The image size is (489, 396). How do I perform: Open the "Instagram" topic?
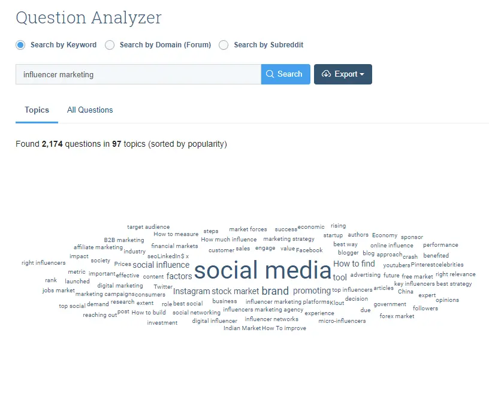(x=191, y=292)
